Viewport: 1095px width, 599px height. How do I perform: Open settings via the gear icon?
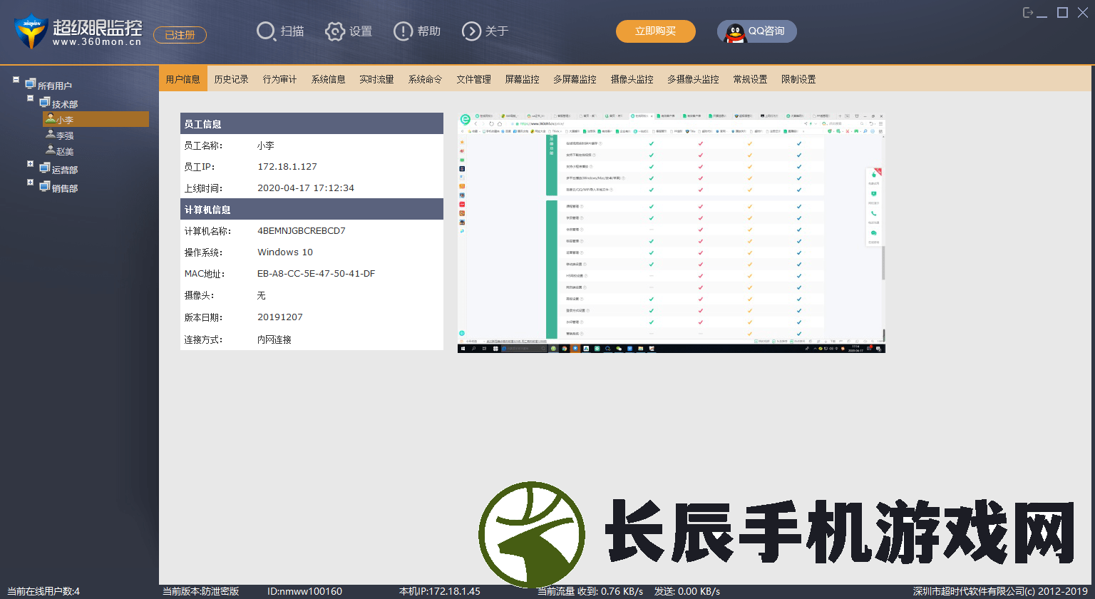(335, 31)
